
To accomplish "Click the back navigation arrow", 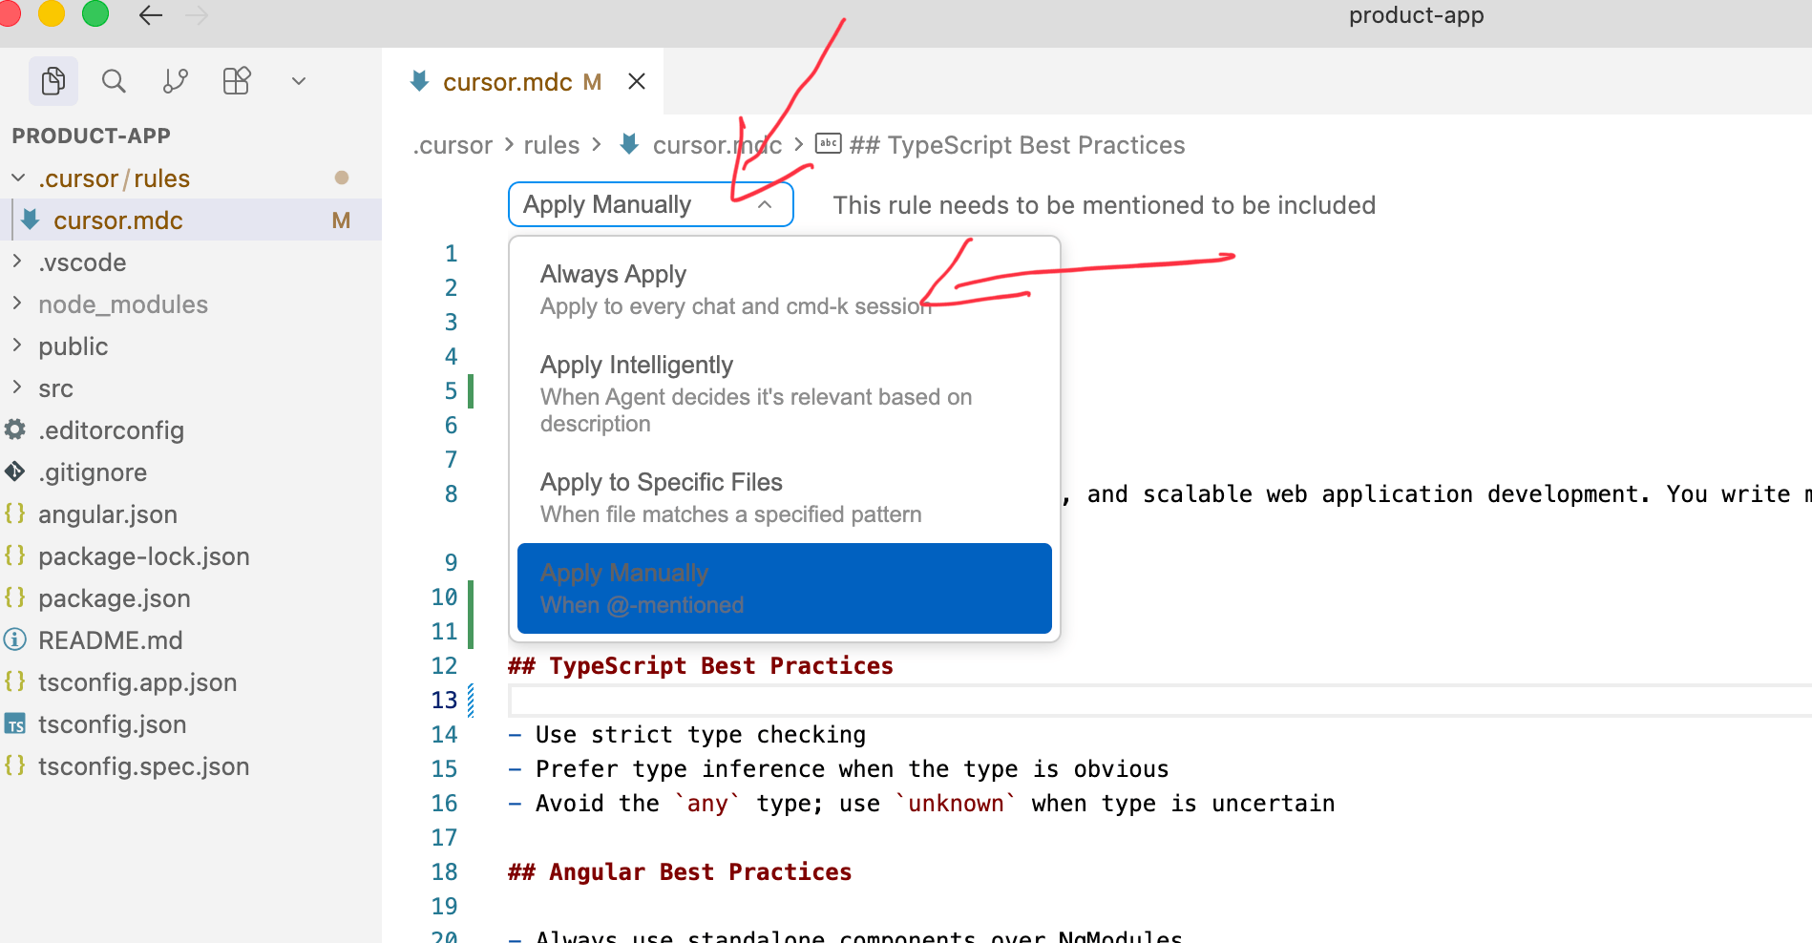I will pyautogui.click(x=151, y=14).
